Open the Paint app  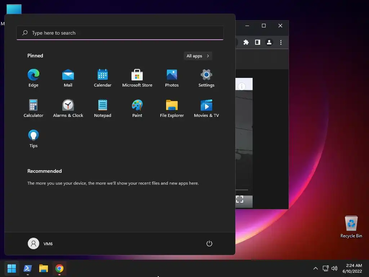(x=137, y=108)
